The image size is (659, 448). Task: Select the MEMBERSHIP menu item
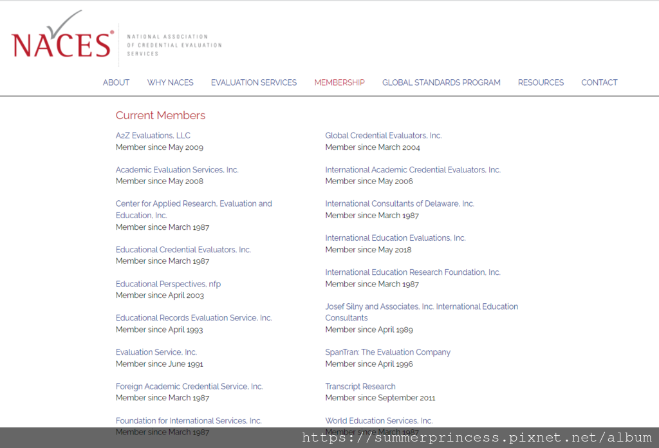click(340, 82)
